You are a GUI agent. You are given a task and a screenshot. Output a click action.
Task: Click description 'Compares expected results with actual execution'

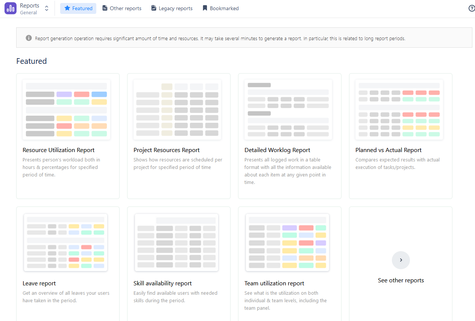point(398,163)
